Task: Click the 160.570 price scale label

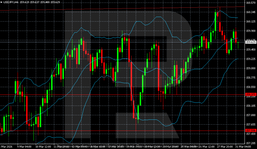Action: [x=251, y=3]
